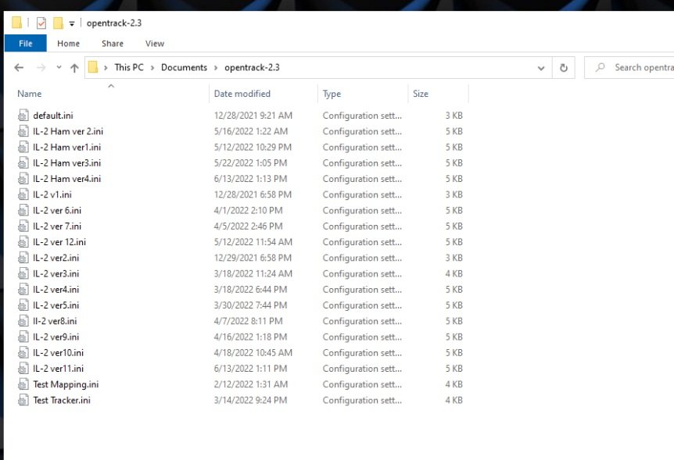Select the default.ini file icon
The image size is (674, 460).
pos(23,116)
